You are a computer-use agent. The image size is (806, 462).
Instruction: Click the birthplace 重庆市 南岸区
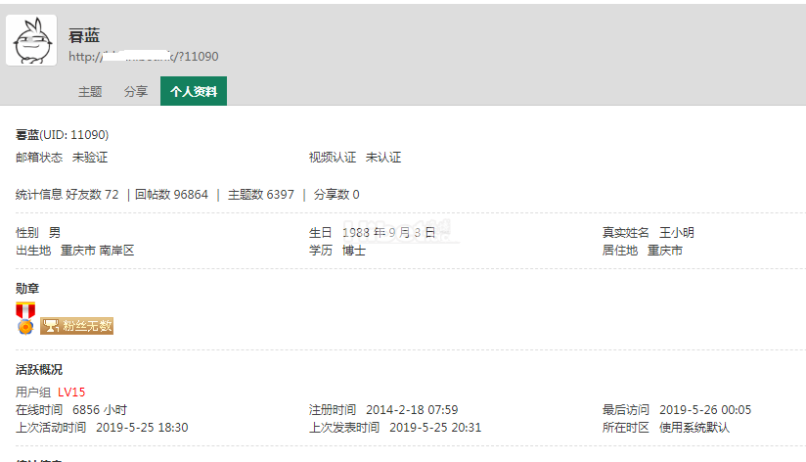(x=97, y=251)
